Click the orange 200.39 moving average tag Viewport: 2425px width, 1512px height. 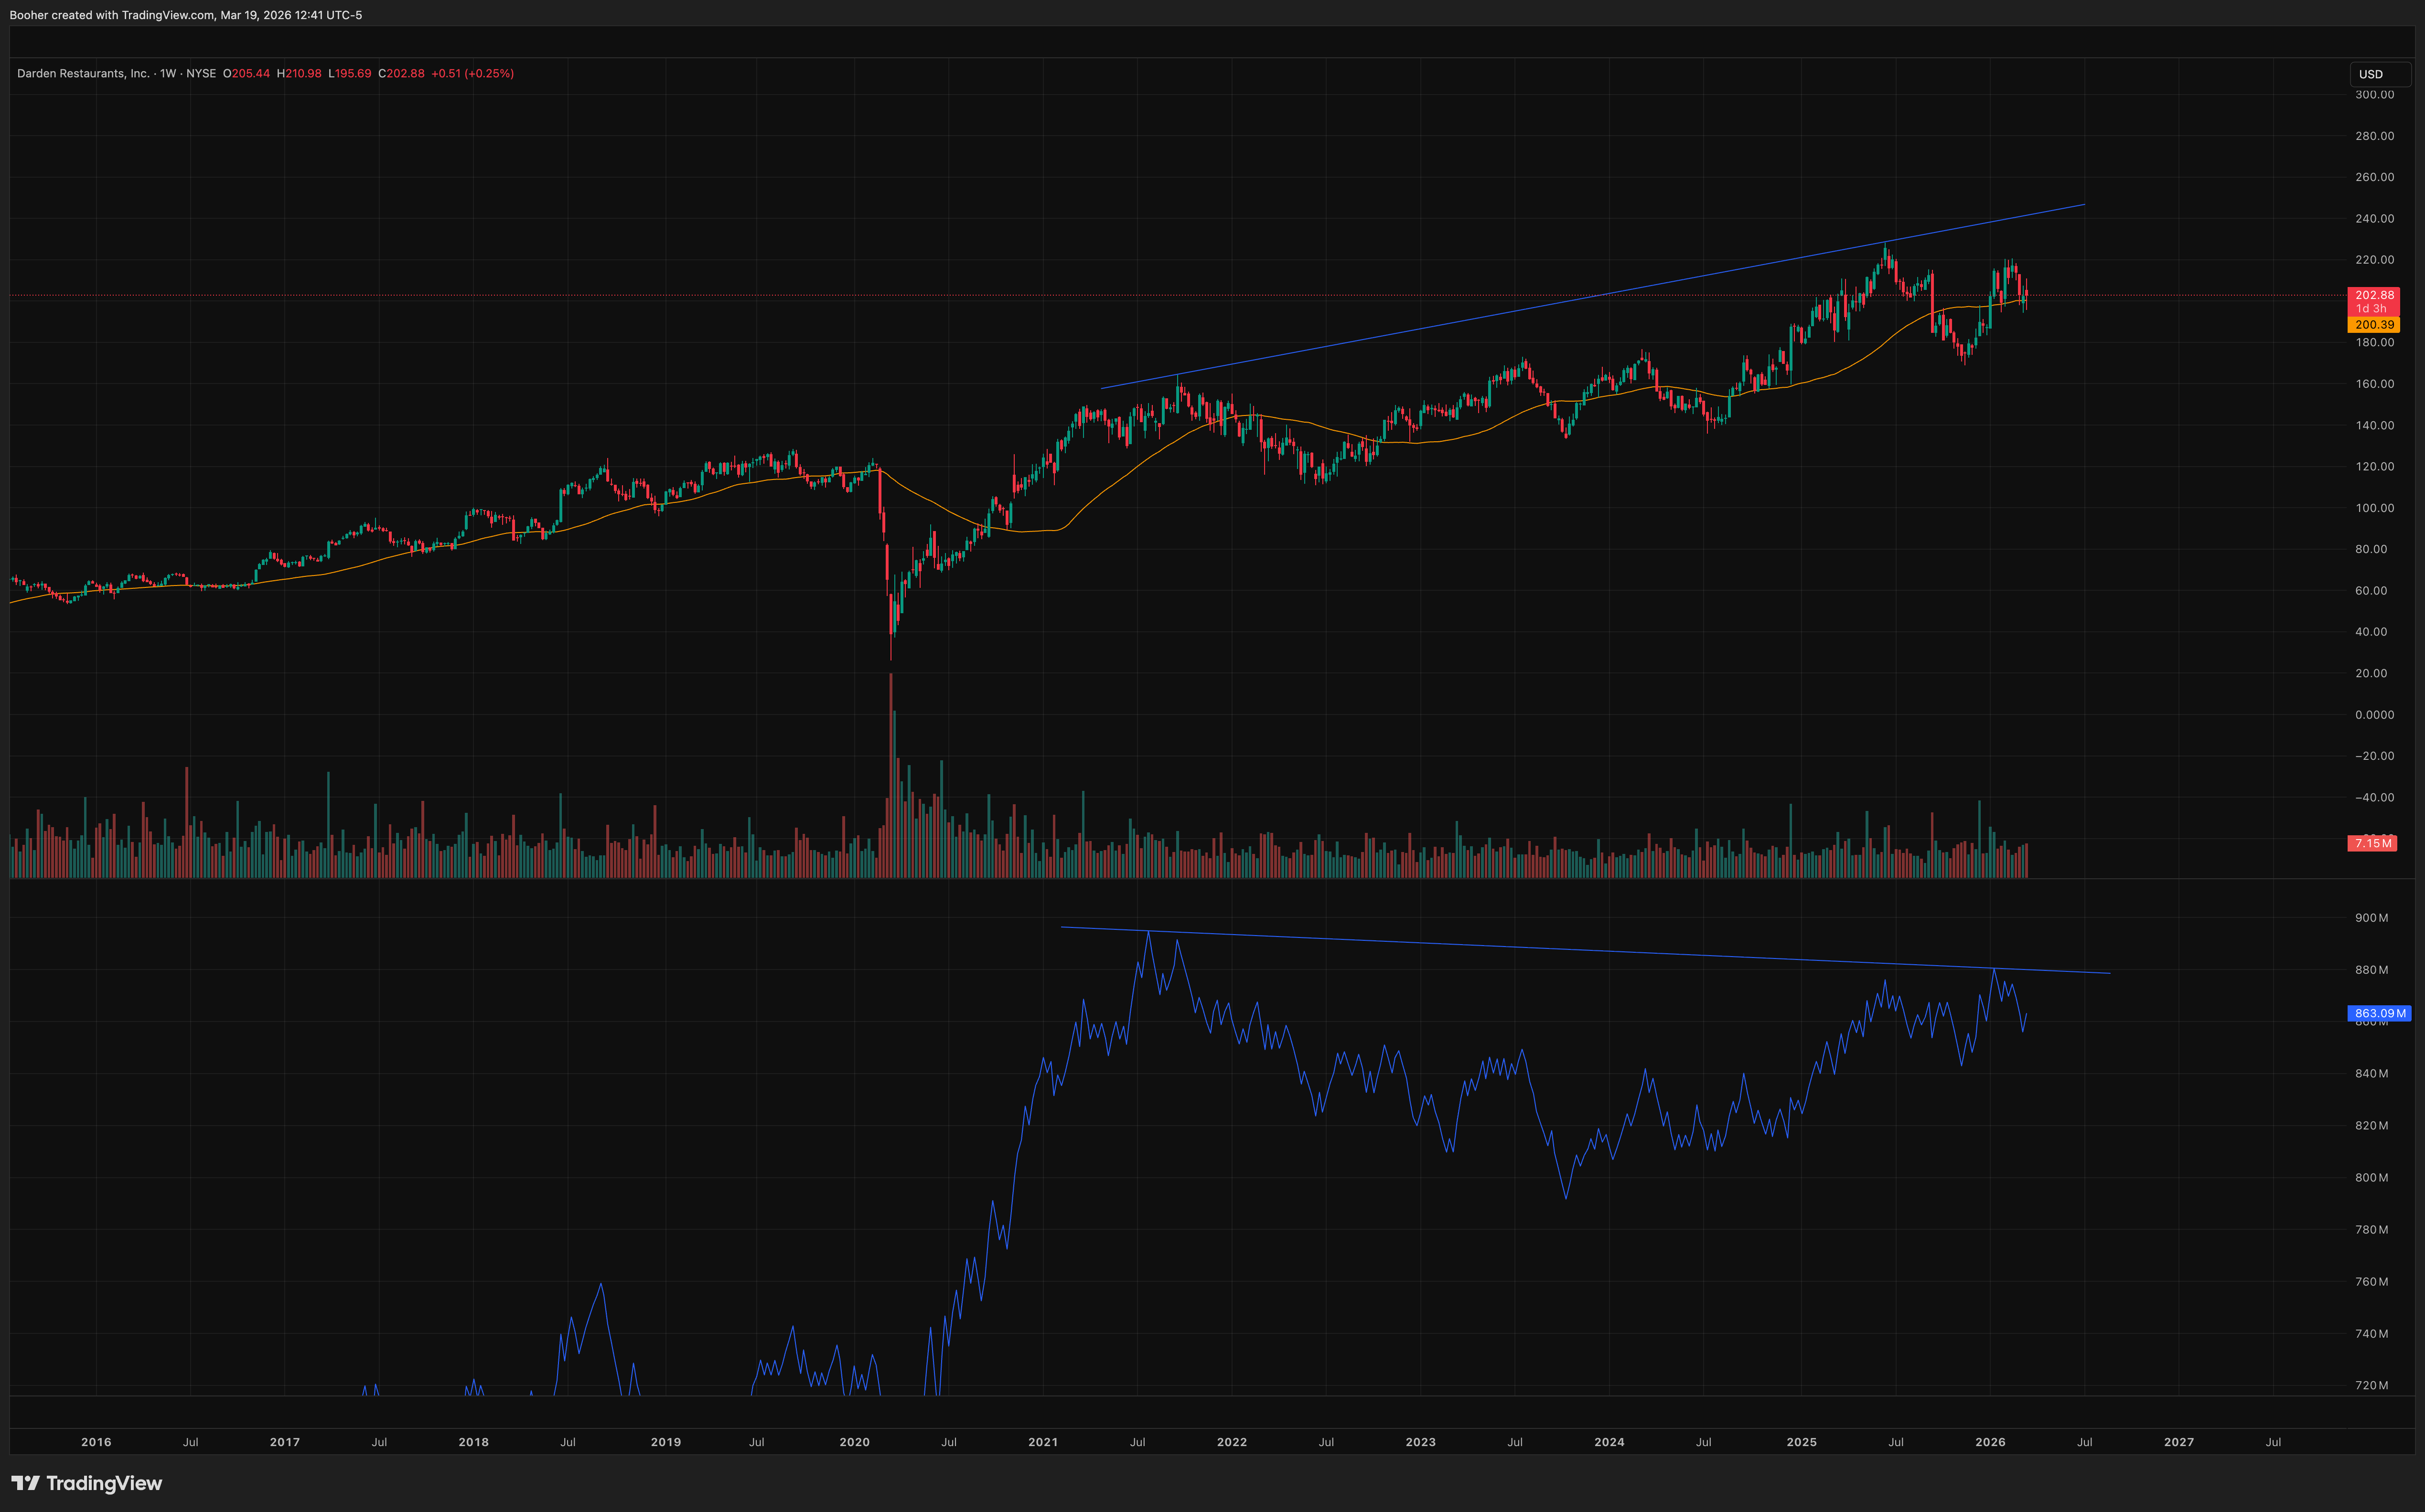pos(2373,325)
